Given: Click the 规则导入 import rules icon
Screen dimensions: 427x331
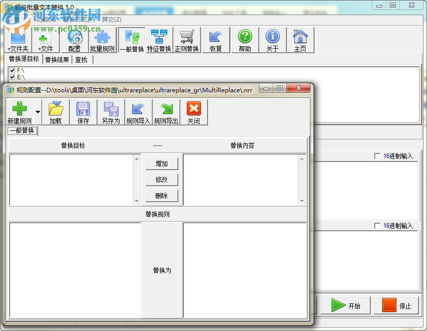Looking at the screenshot, I should pyautogui.click(x=138, y=111).
